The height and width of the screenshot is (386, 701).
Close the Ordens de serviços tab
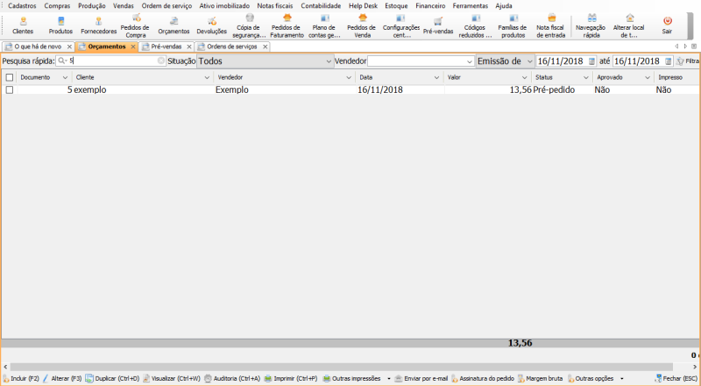point(264,46)
